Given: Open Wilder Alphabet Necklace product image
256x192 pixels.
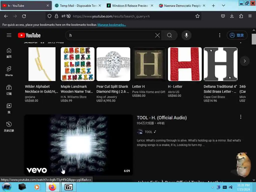Looking at the screenshot, I should point(42,64).
